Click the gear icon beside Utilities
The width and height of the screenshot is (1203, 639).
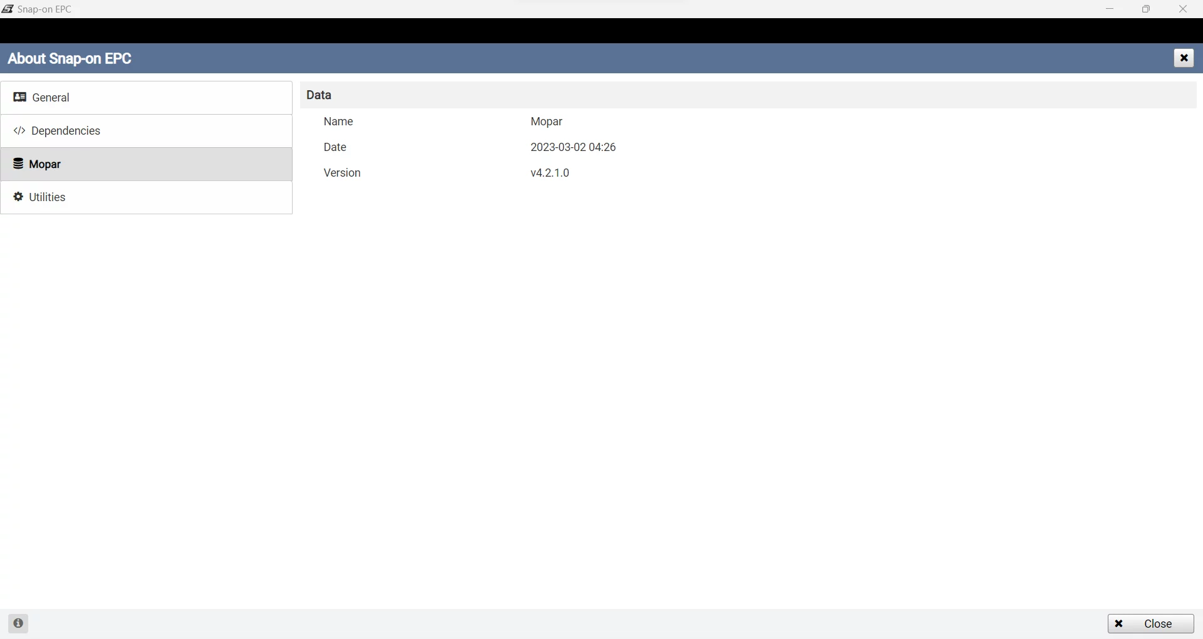19,197
